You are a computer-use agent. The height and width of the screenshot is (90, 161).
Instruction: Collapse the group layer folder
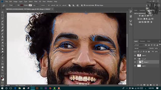point(138,59)
